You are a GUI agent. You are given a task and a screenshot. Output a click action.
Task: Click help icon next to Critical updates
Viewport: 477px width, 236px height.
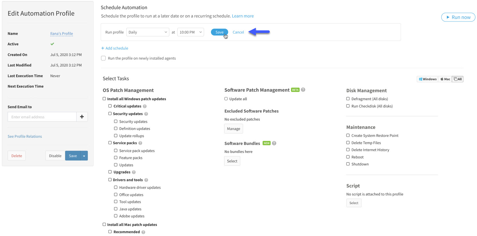tap(145, 106)
